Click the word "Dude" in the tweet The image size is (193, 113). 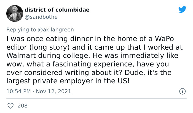coord(135,72)
